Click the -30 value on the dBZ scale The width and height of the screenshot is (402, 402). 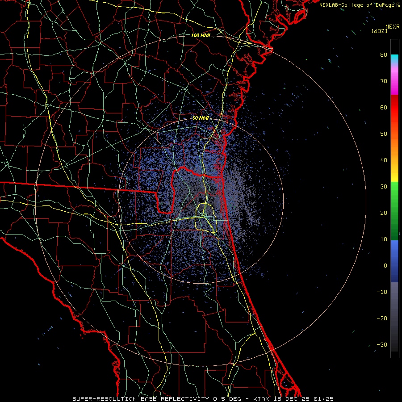382,344
